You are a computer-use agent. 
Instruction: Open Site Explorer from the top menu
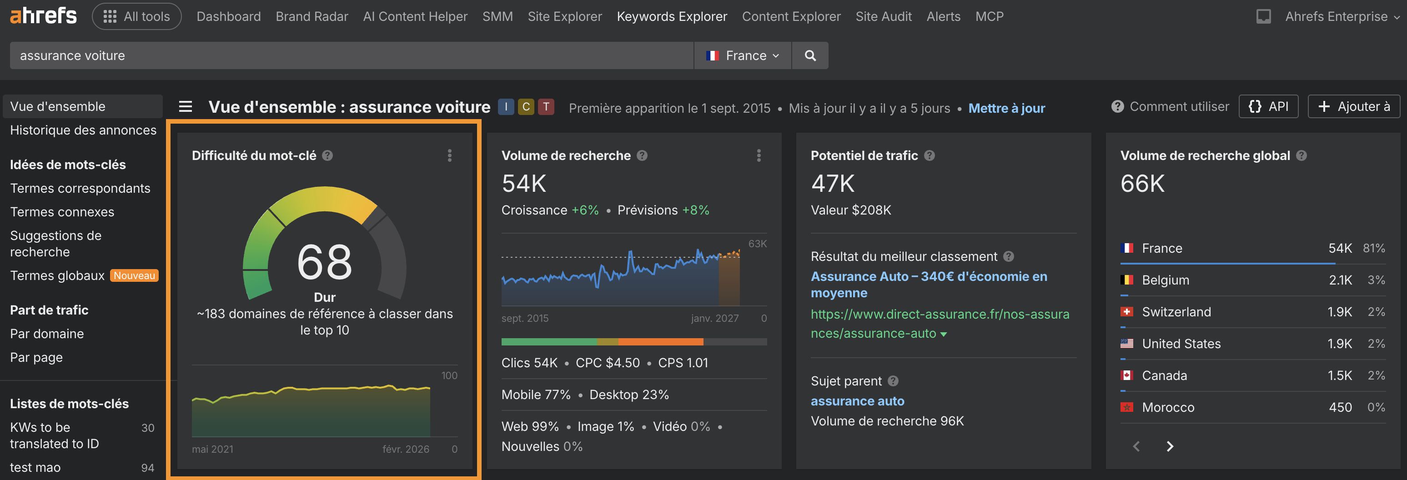565,16
